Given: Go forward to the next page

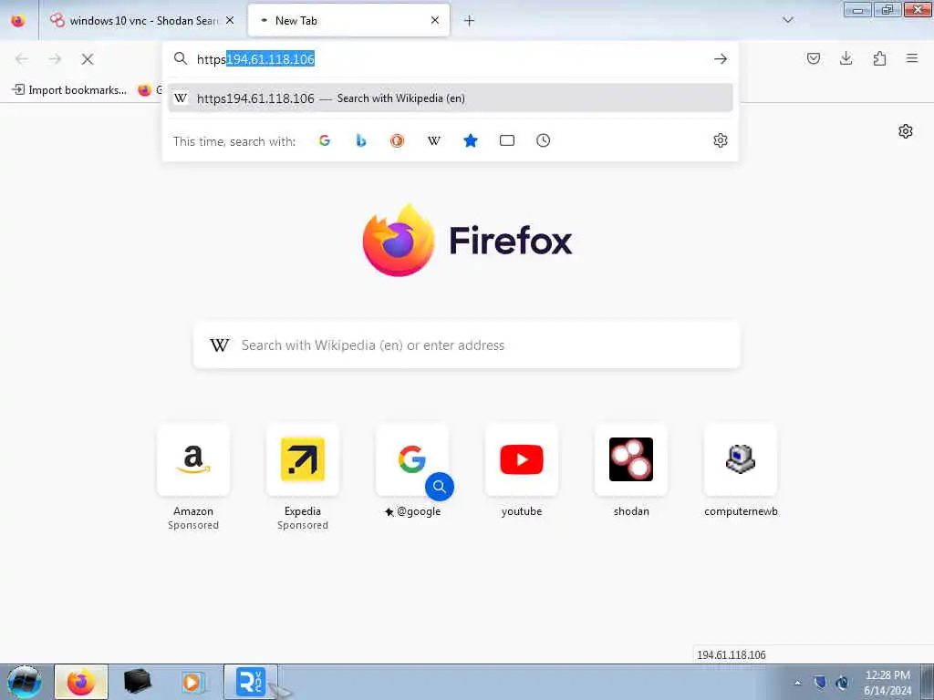Looking at the screenshot, I should 55,59.
